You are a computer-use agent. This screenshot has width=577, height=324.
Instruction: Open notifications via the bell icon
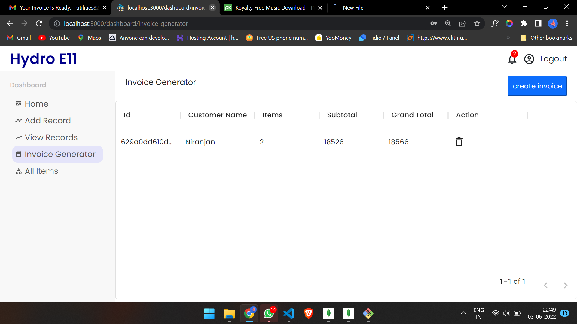coord(512,59)
